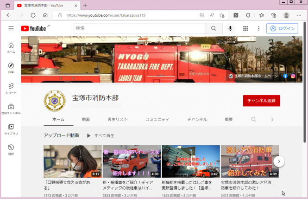Viewport: 308px width, 199px height.
Task: Select the 再生リスト channel tab
Action: [x=118, y=119]
